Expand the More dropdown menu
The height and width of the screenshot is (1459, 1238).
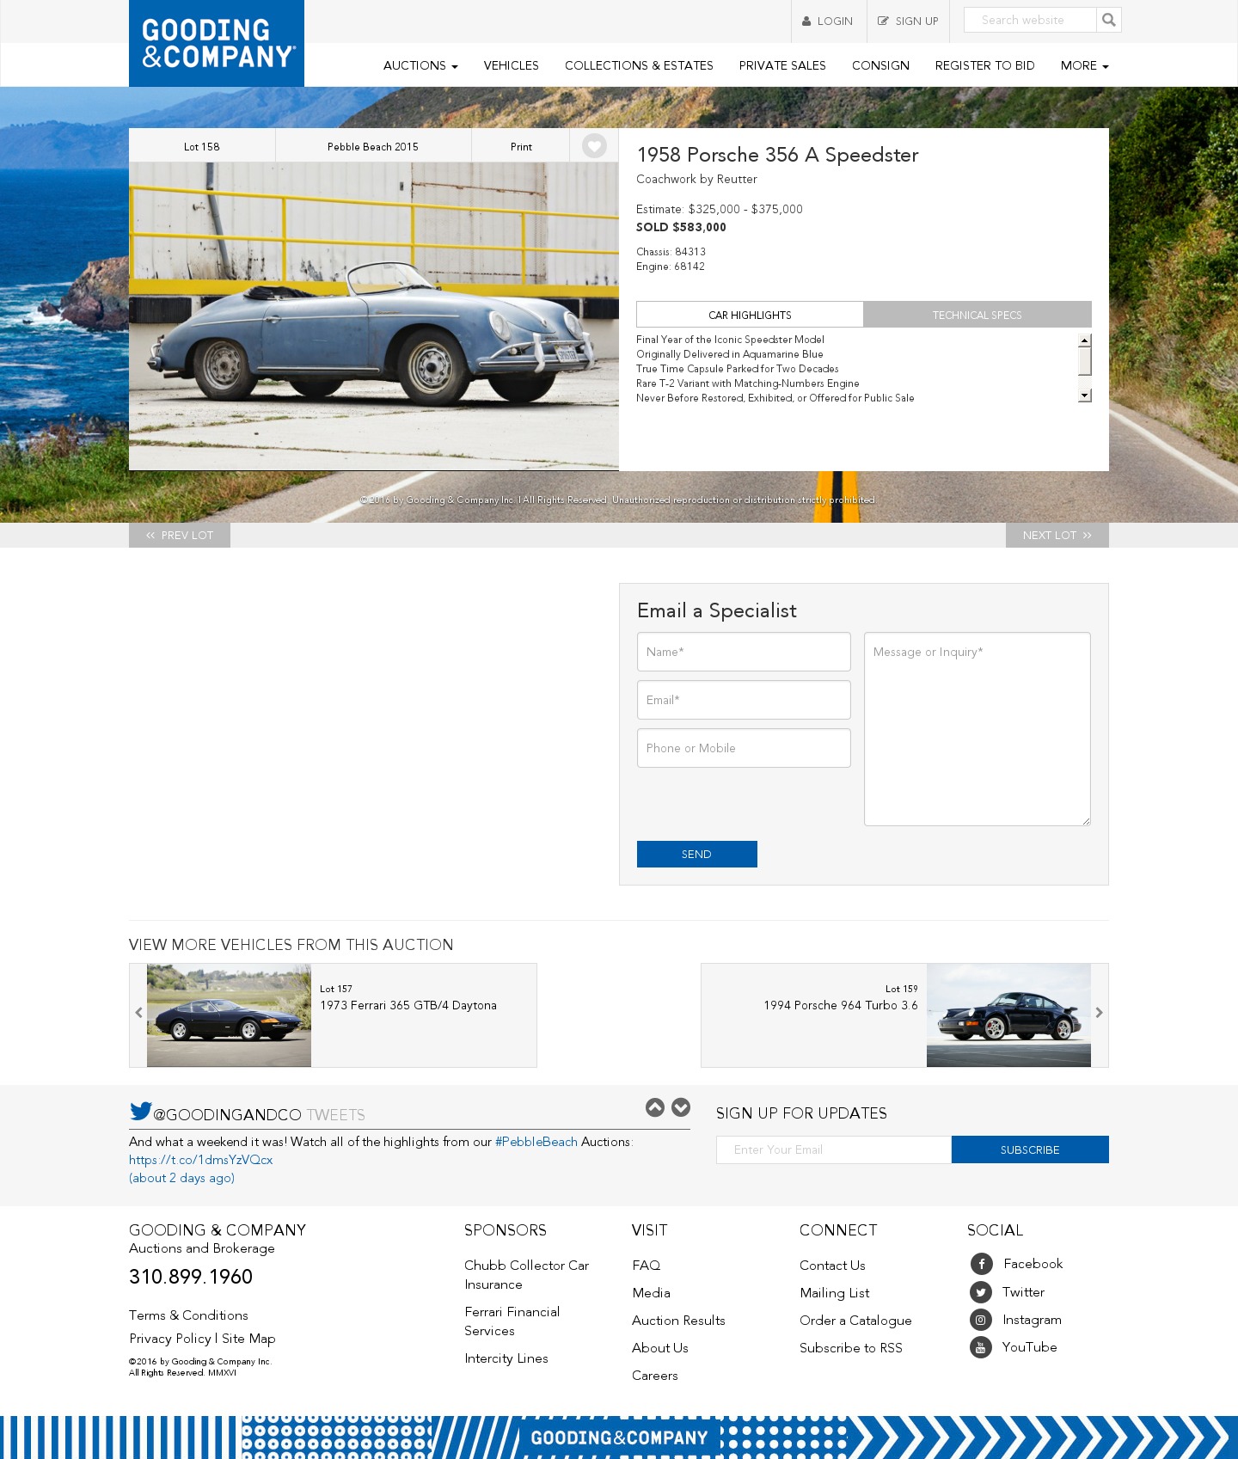pos(1084,65)
